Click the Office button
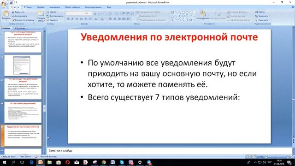The height and width of the screenshot is (166, 295). [4, 4]
